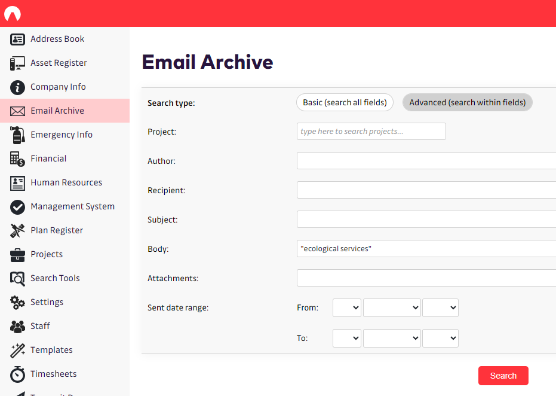This screenshot has height=396, width=556.
Task: Expand the From month dropdown
Action: click(x=392, y=307)
